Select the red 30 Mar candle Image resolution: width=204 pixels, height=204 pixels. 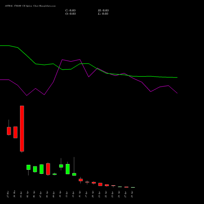tap(16, 132)
